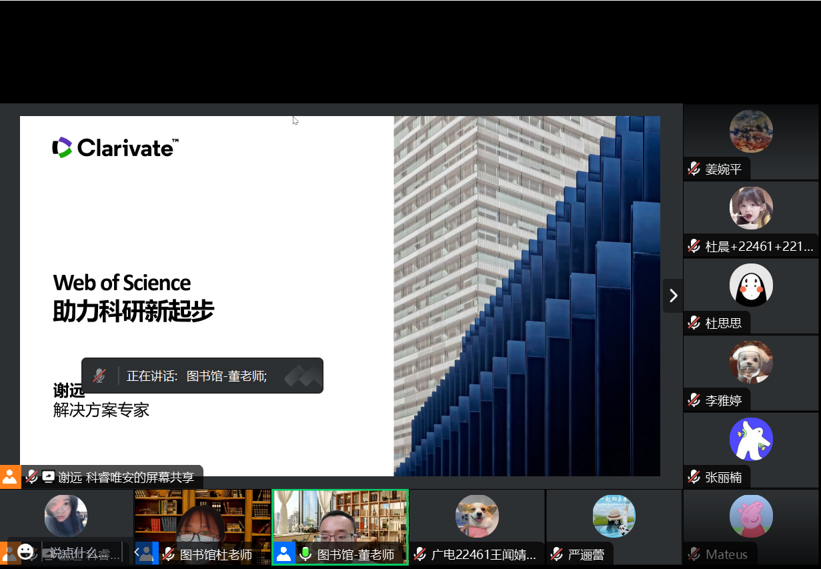Click the name label 张丽楠
This screenshot has height=569, width=821.
pyautogui.click(x=724, y=478)
